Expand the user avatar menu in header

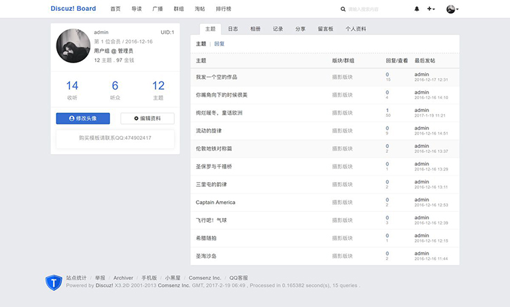452,9
